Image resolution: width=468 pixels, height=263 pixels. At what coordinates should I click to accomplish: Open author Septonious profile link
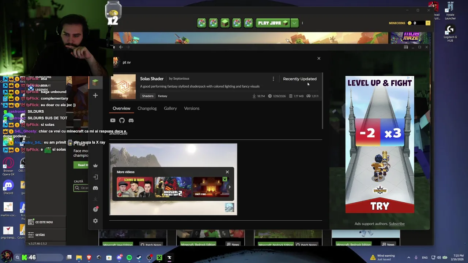click(x=181, y=79)
